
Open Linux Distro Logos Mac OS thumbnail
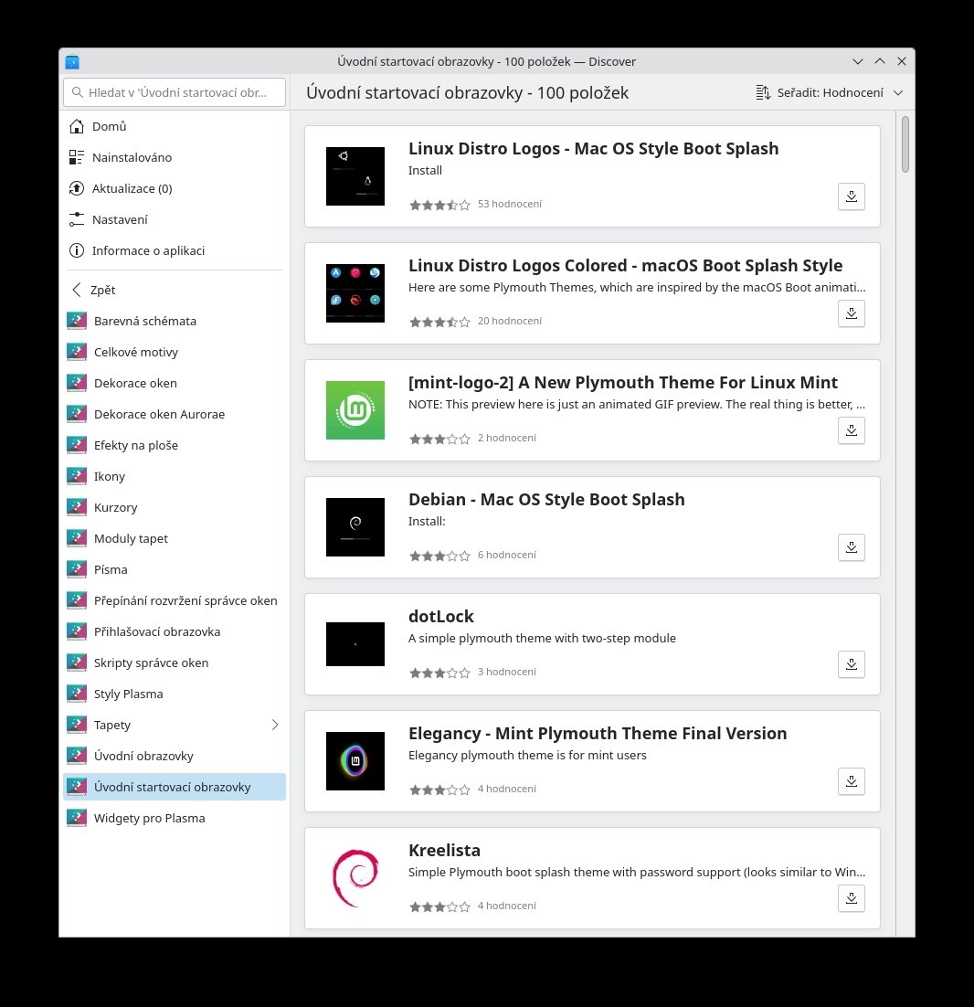click(355, 176)
